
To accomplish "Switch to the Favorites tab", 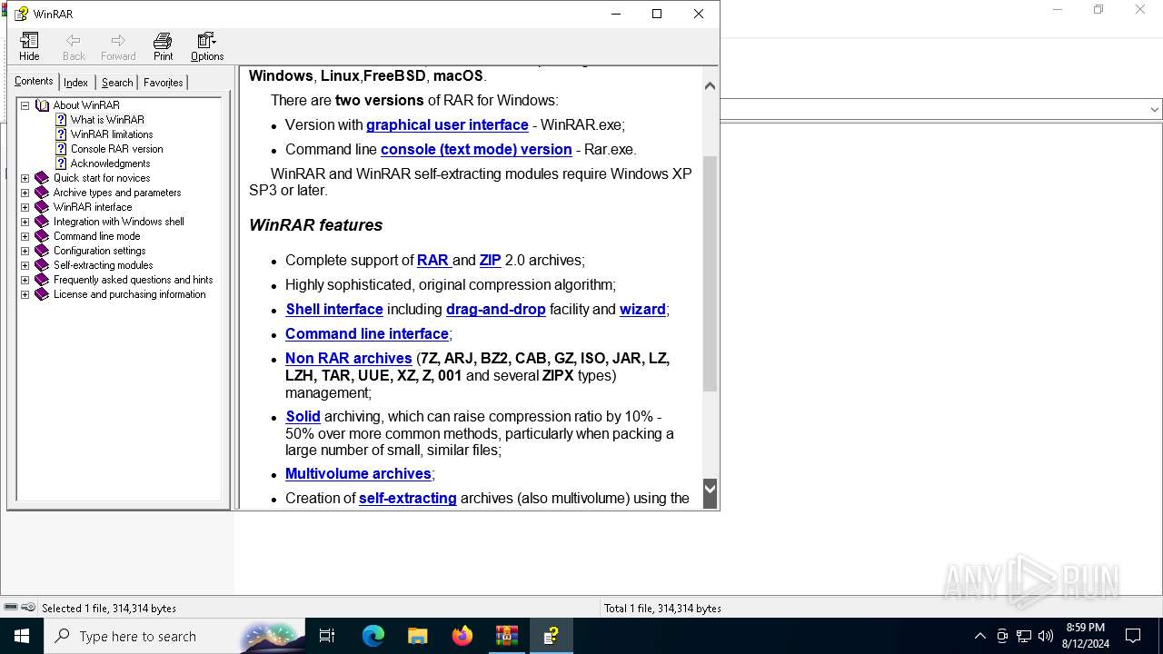I will 164,83.
